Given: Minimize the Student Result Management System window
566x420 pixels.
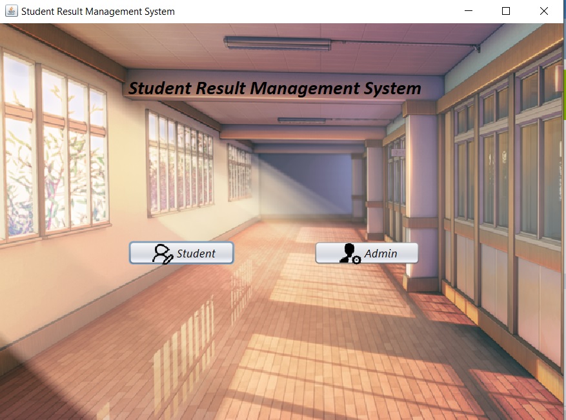Looking at the screenshot, I should [x=468, y=11].
